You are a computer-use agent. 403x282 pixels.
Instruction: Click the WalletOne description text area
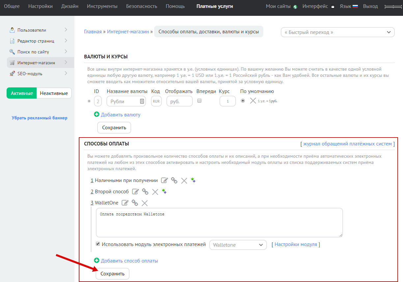pos(219,222)
